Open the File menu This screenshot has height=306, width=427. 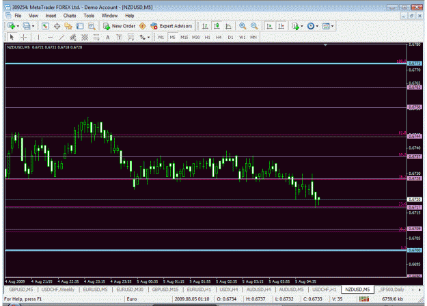[x=18, y=16]
